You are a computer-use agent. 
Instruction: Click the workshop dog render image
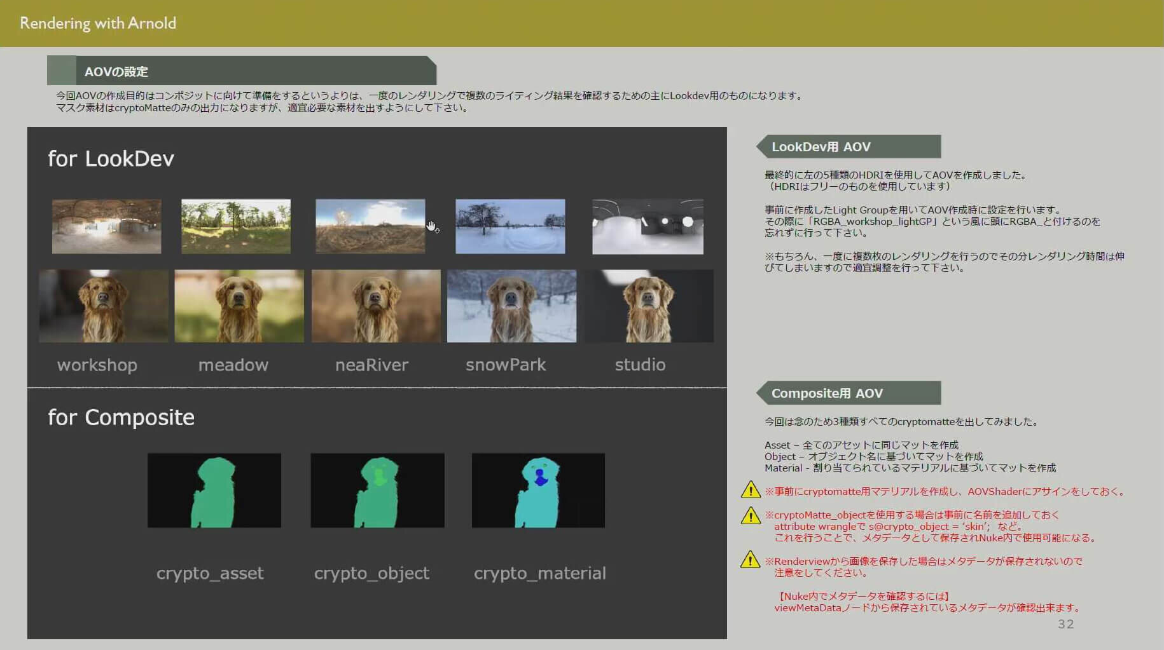(x=104, y=306)
